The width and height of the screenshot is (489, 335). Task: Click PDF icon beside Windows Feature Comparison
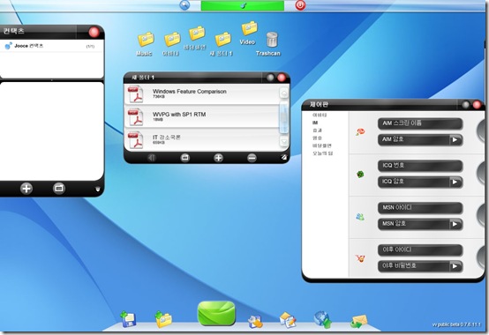135,94
